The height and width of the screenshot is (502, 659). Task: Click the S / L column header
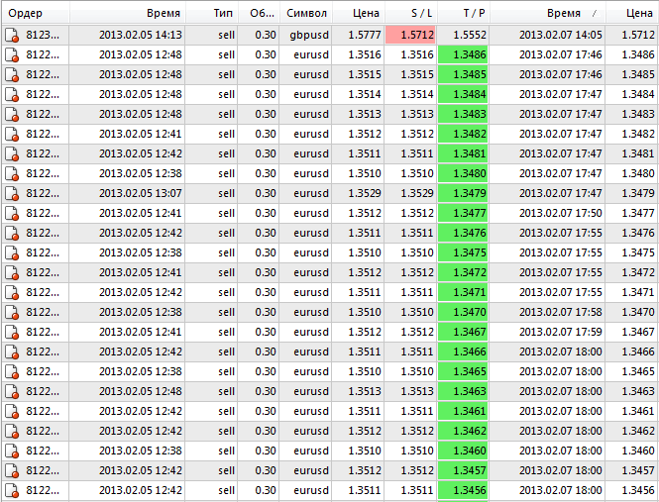tap(410, 13)
